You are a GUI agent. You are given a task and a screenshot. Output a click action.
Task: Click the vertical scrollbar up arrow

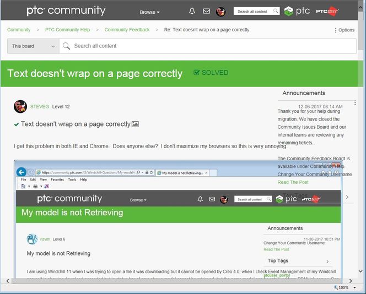[x=360, y=8]
